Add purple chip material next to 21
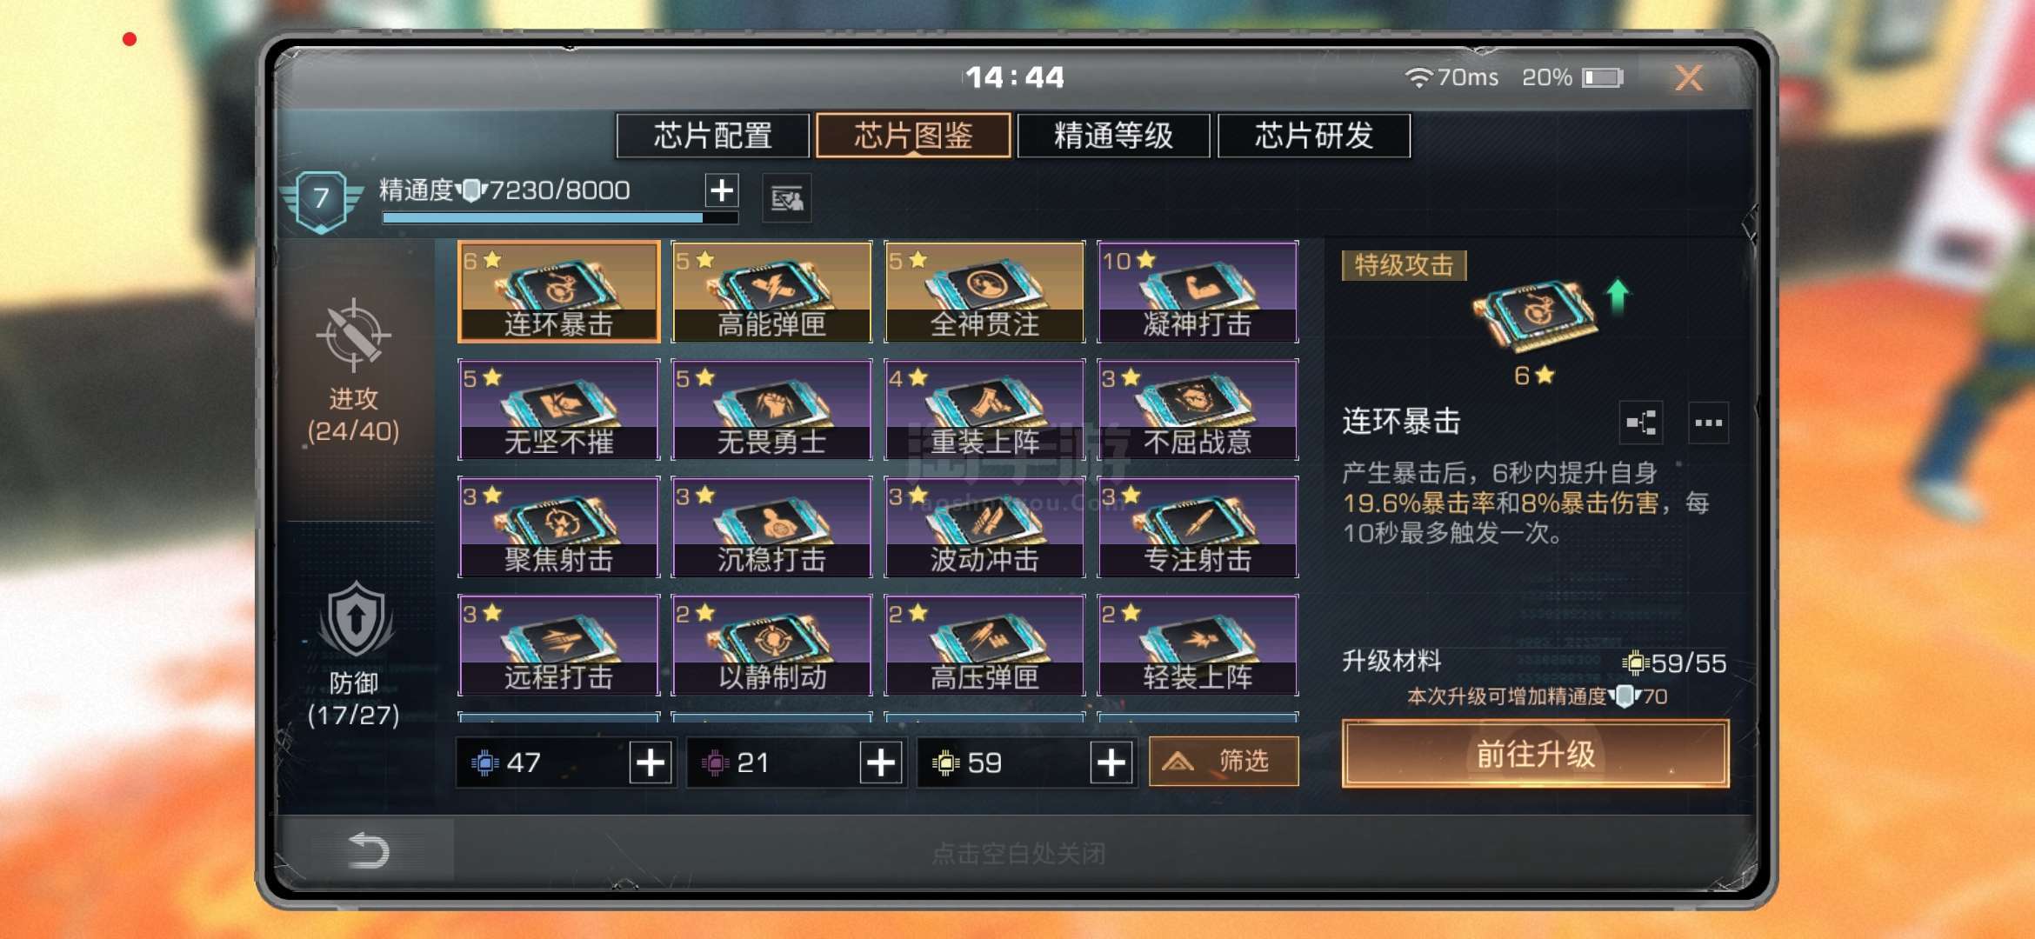The width and height of the screenshot is (2035, 939). [x=881, y=763]
